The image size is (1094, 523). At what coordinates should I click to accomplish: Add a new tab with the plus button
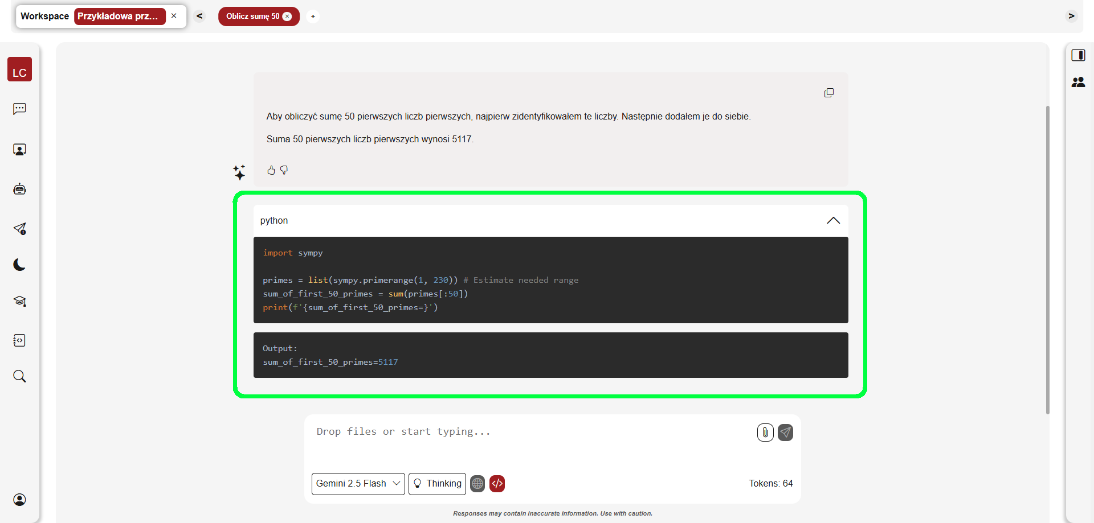click(313, 17)
